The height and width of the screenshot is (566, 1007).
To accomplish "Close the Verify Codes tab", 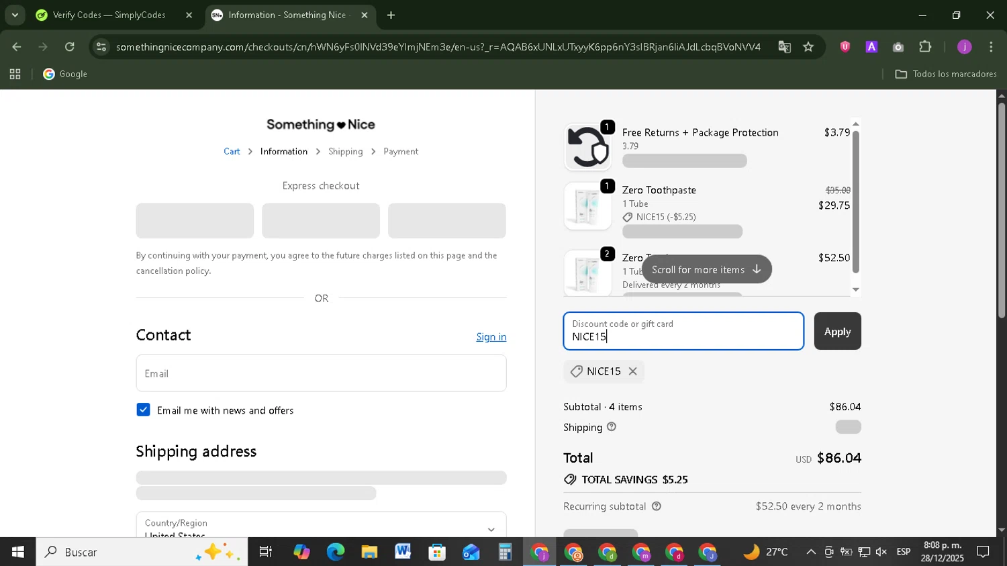I will pos(189,15).
